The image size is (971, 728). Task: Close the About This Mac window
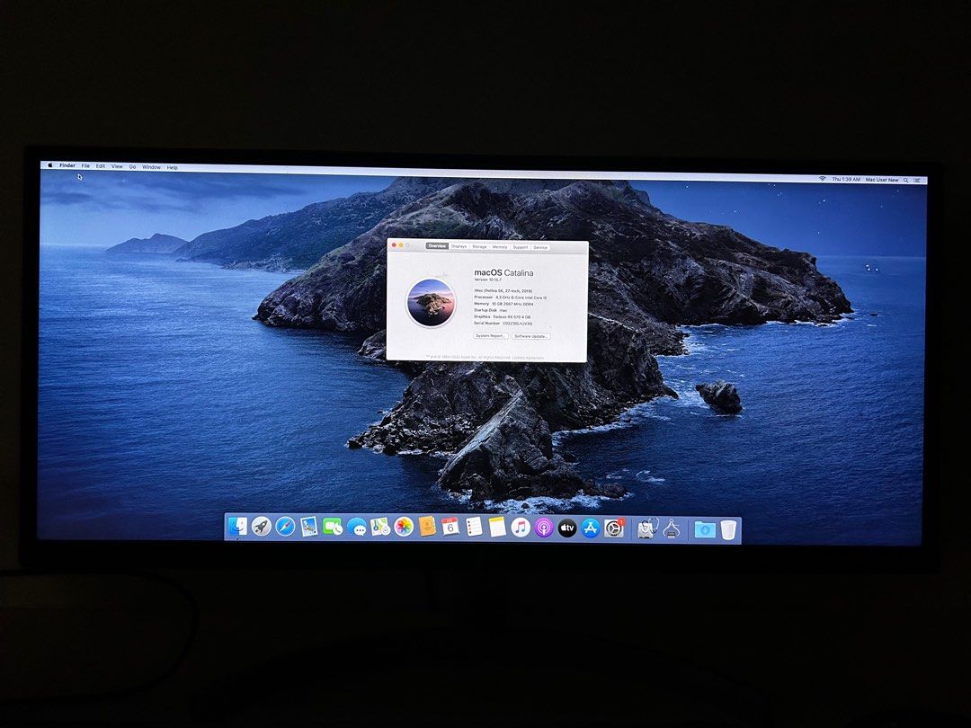394,245
